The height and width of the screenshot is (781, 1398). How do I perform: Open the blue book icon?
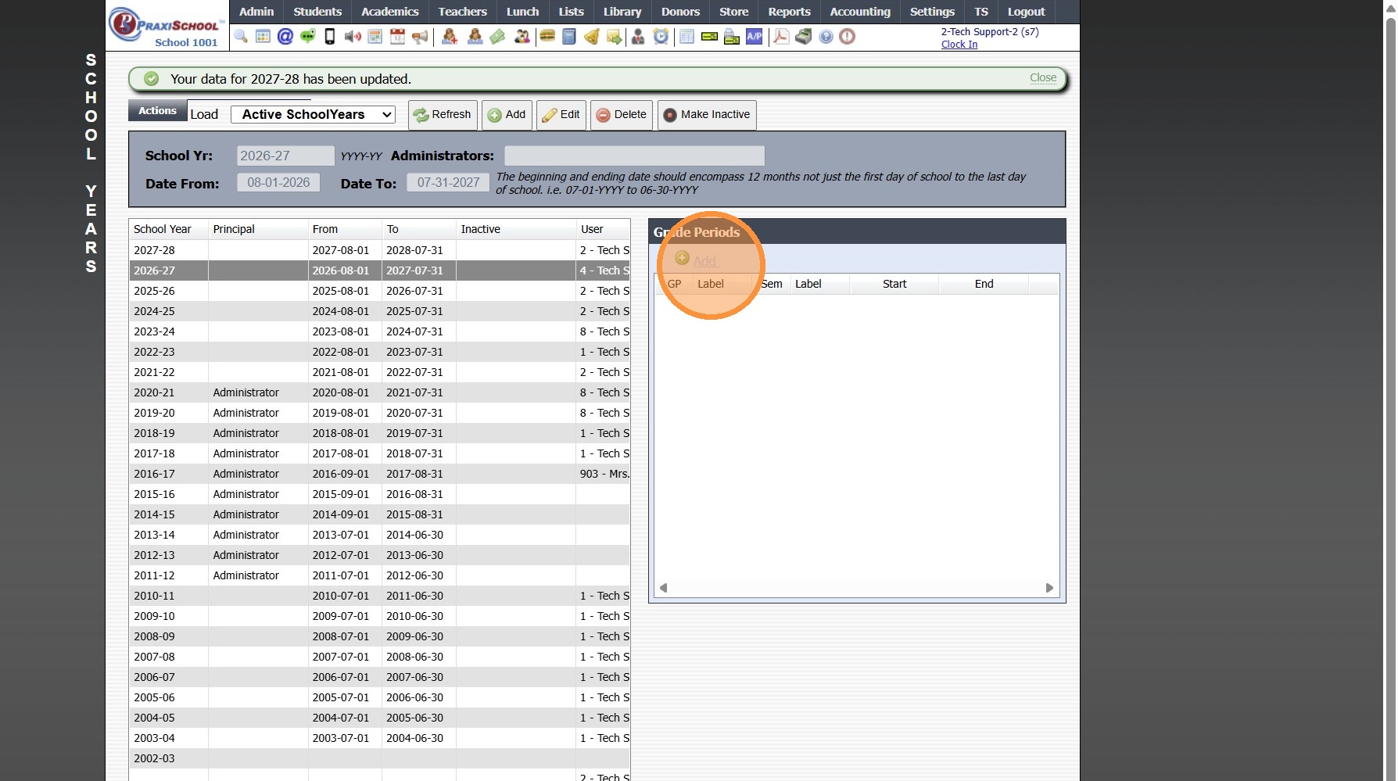point(569,37)
